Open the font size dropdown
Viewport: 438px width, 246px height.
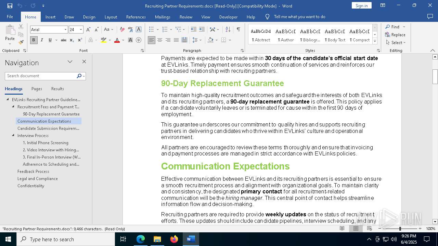(81, 30)
